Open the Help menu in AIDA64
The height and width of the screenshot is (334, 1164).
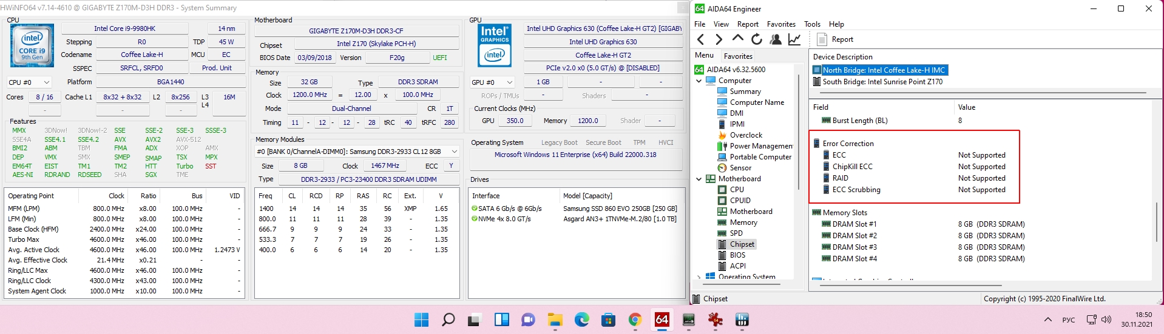pos(836,24)
